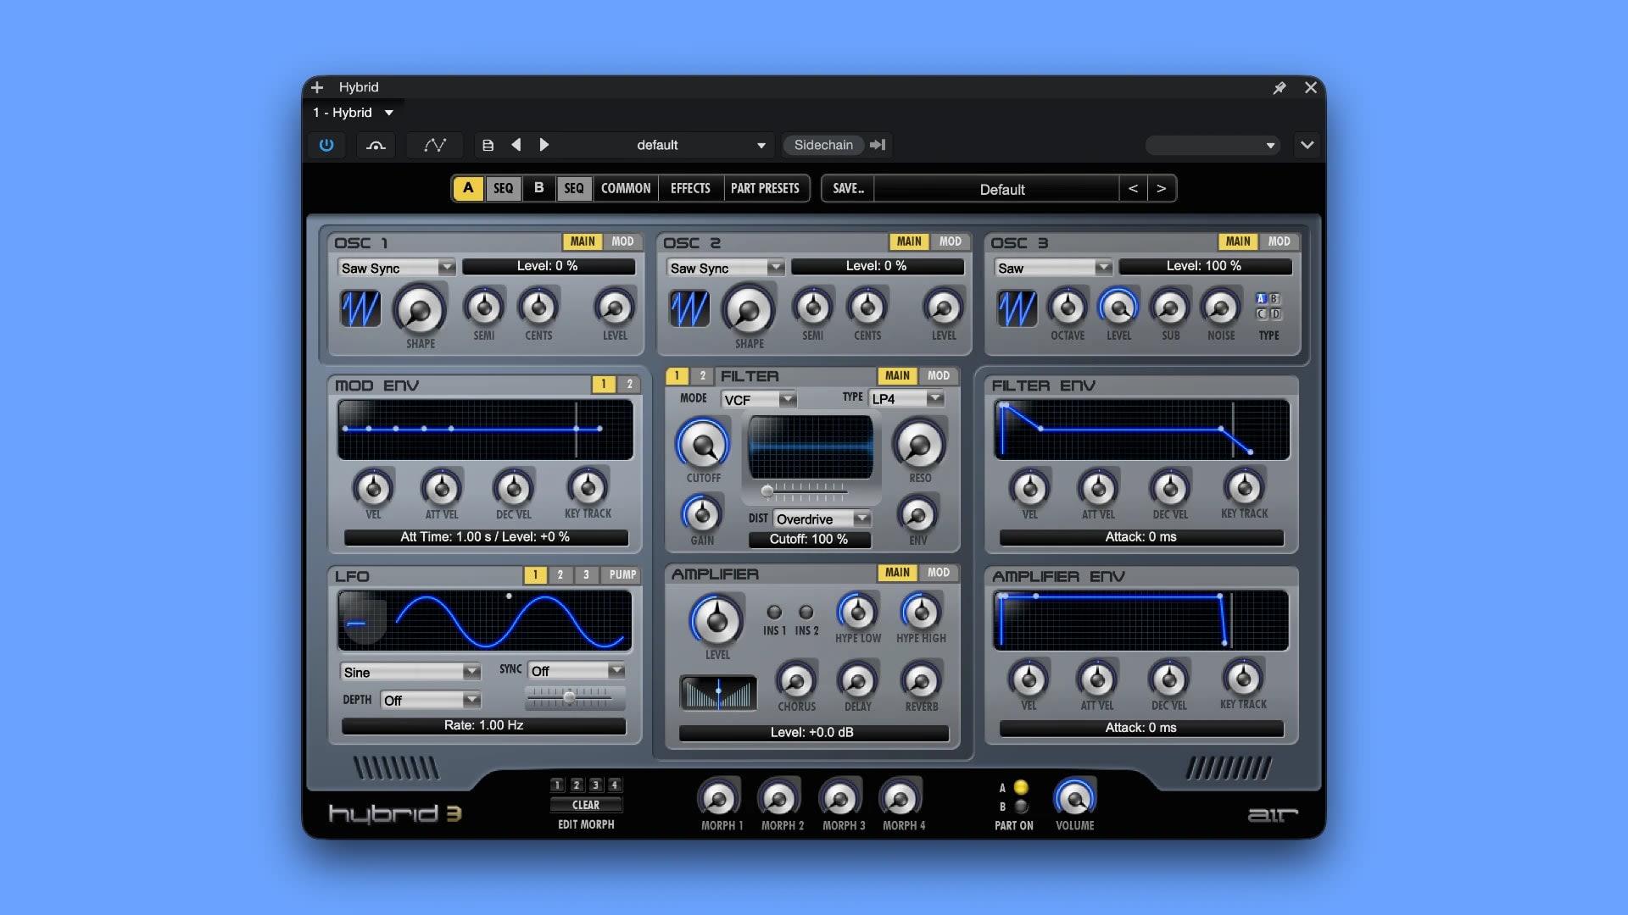Click the FILTER ENV envelope display
Screen dimensions: 1628x915
(x=1141, y=430)
